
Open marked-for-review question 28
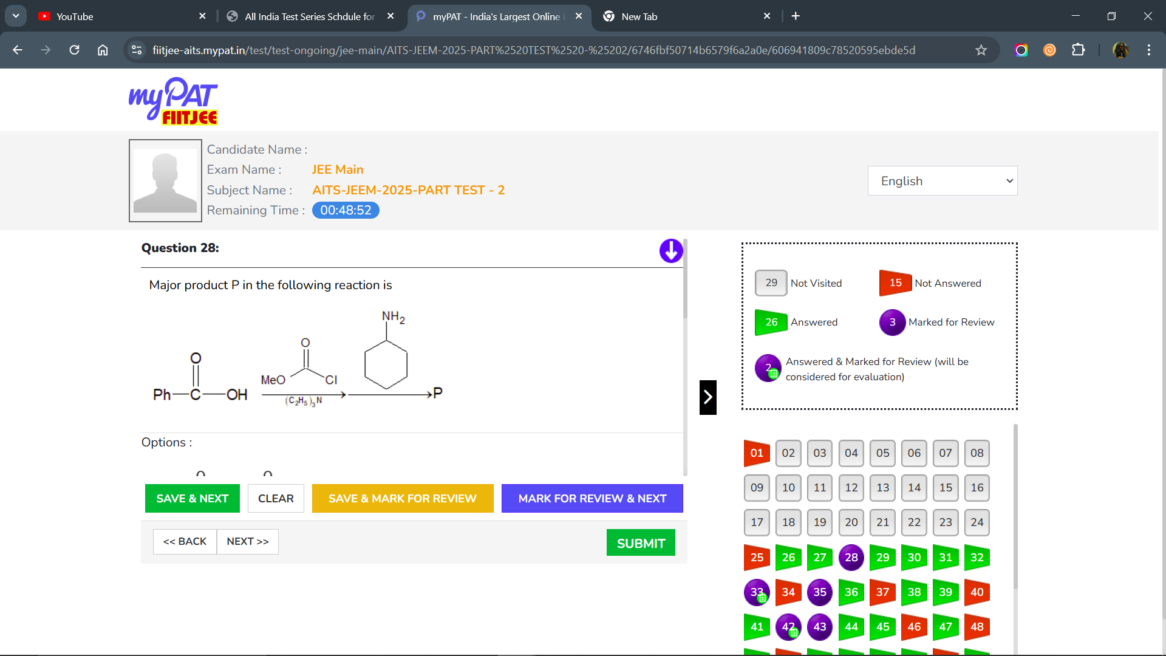click(x=851, y=558)
